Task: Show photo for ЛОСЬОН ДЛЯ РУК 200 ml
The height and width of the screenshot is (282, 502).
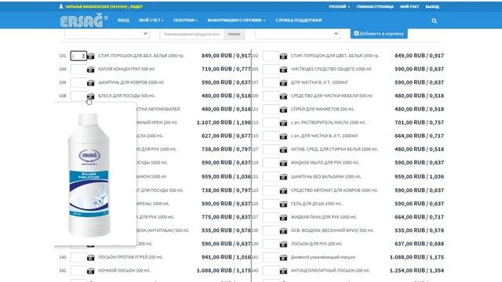Action: pyautogui.click(x=283, y=244)
